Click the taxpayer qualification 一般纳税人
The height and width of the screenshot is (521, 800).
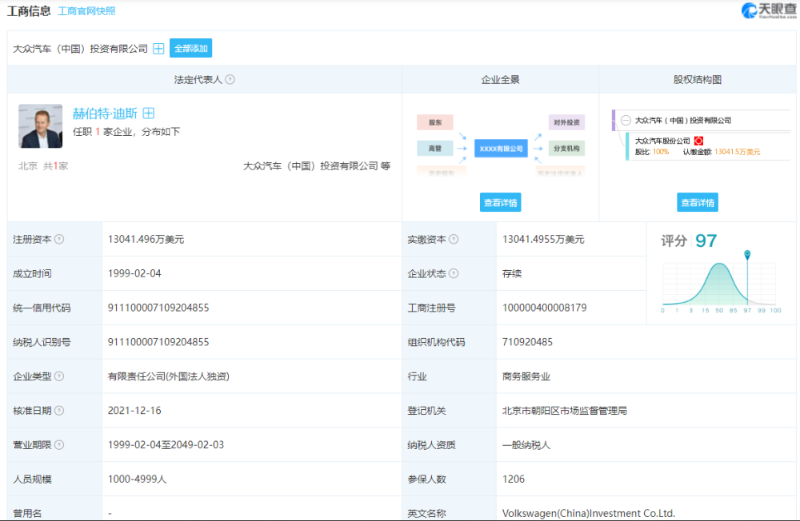pos(526,445)
